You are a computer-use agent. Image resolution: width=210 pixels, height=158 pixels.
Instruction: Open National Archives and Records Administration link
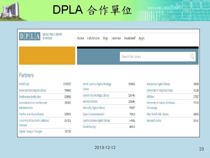pyautogui.click(x=33, y=105)
